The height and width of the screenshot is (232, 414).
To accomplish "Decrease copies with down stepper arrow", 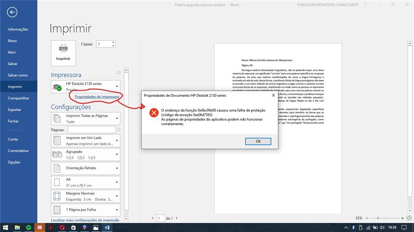I will 113,46.
